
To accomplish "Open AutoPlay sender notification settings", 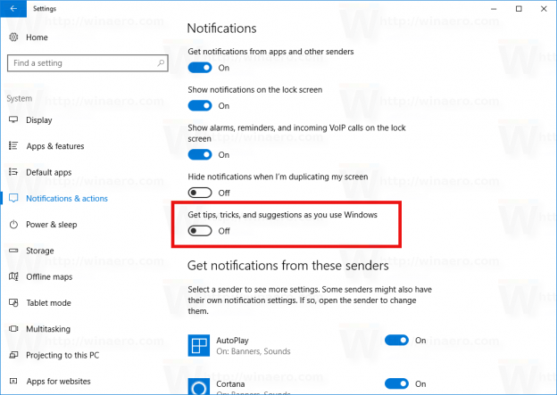I will 254,345.
